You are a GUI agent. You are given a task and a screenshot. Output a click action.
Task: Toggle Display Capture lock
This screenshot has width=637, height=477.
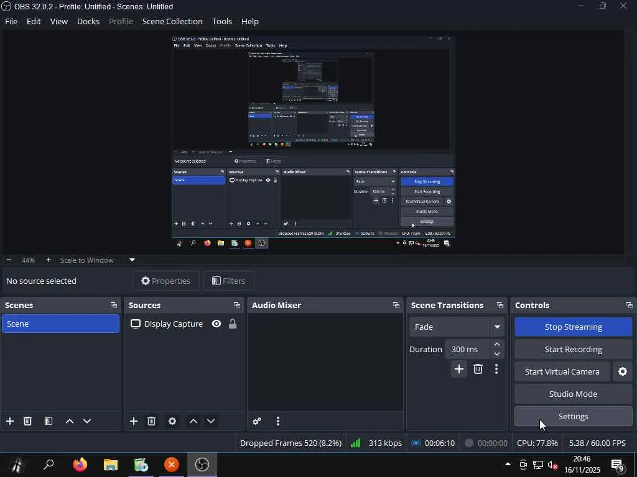click(x=233, y=324)
